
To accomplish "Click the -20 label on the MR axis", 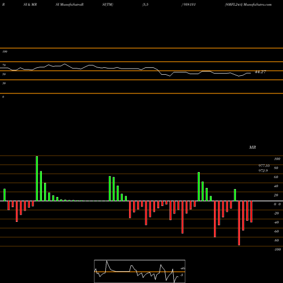I will 276,213.
